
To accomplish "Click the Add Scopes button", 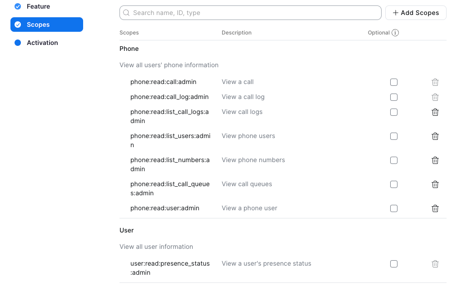I will pos(416,13).
